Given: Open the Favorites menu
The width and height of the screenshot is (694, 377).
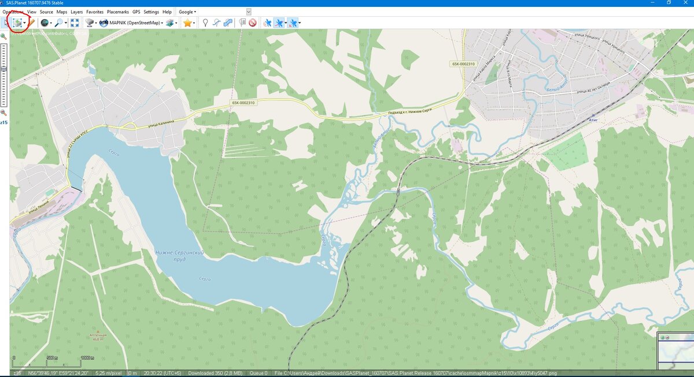Looking at the screenshot, I should (x=95, y=12).
